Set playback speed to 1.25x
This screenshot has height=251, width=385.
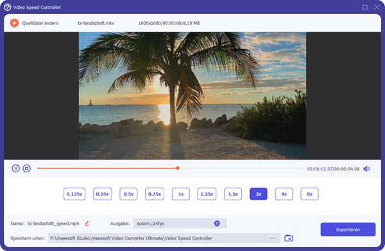[x=207, y=194]
